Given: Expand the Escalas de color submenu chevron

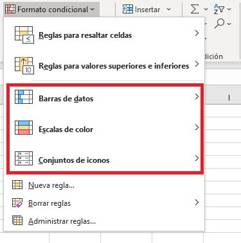Looking at the screenshot, I should 197,128.
